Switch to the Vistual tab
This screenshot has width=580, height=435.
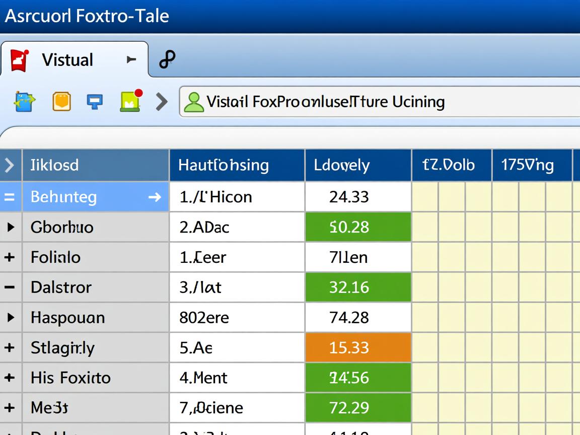point(68,59)
